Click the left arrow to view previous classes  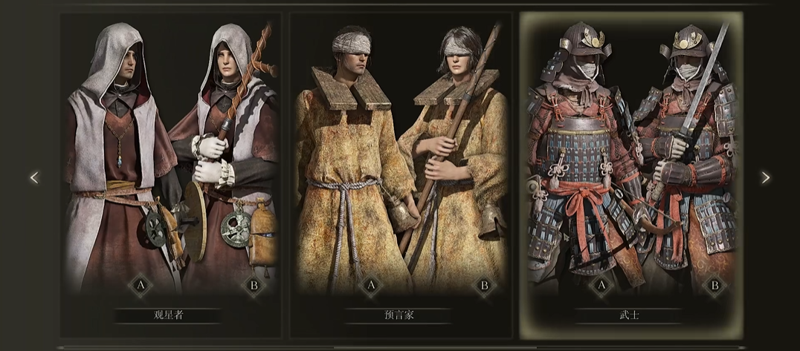click(34, 178)
